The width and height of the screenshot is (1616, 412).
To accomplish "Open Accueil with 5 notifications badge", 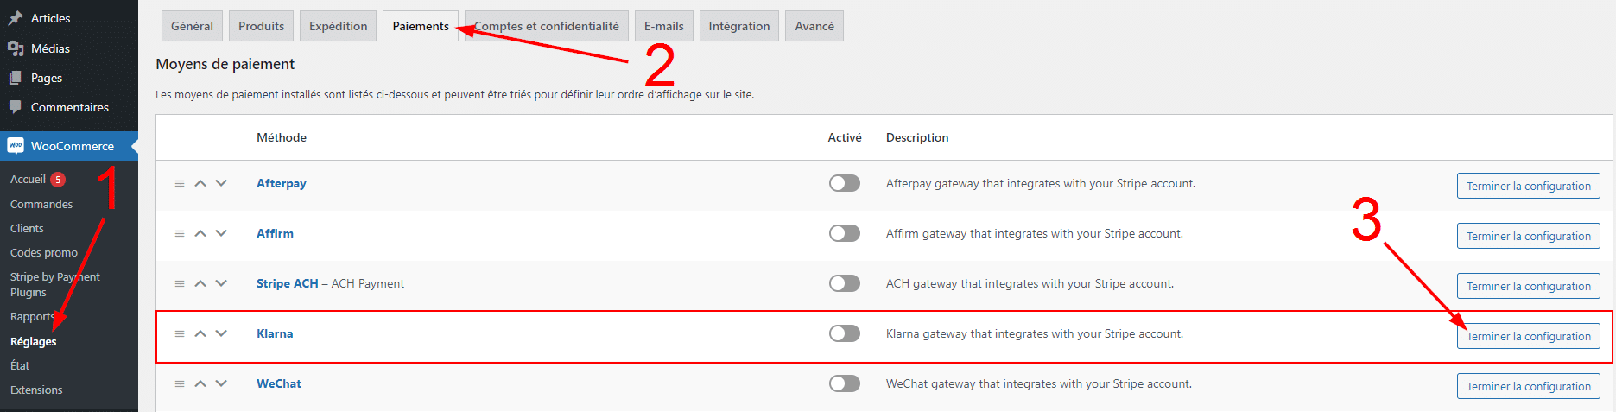I will [x=28, y=179].
